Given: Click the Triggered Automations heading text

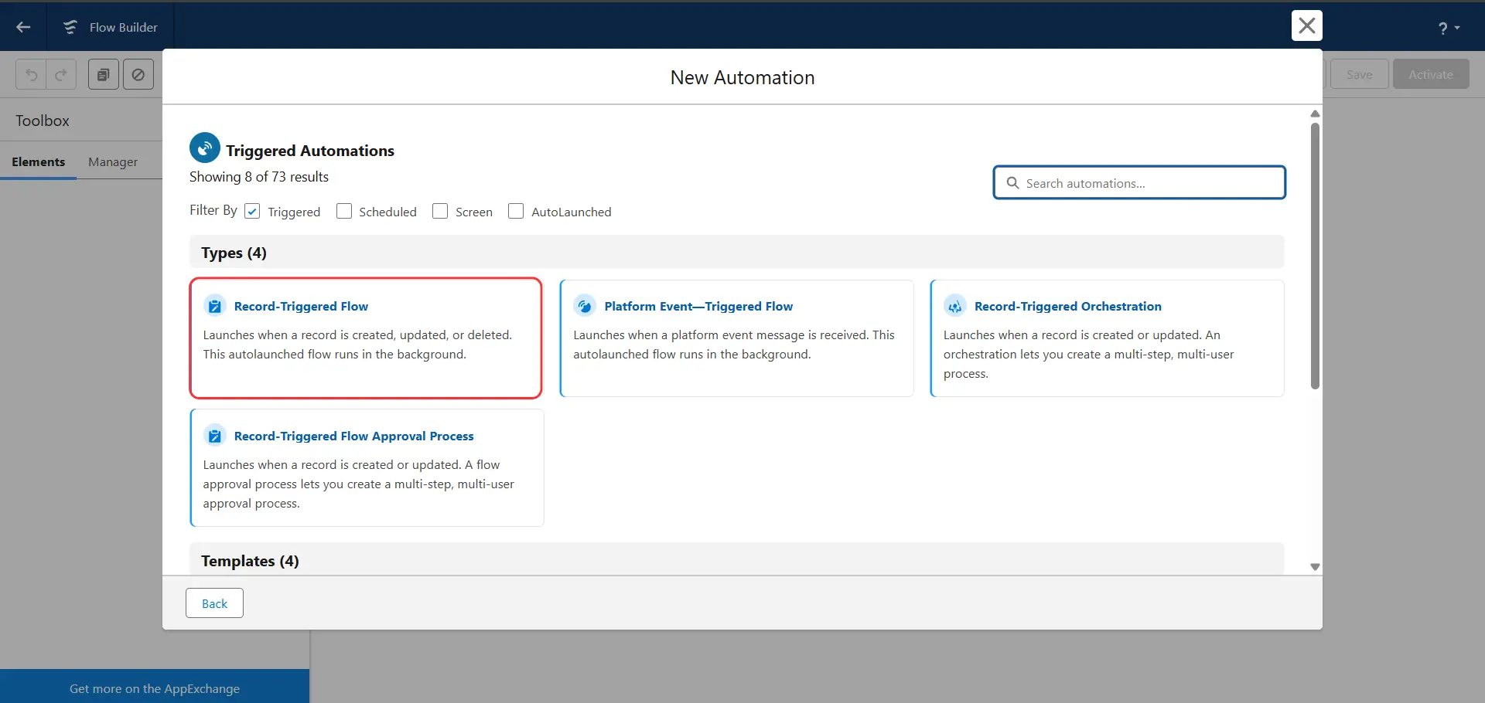Looking at the screenshot, I should click(x=310, y=151).
